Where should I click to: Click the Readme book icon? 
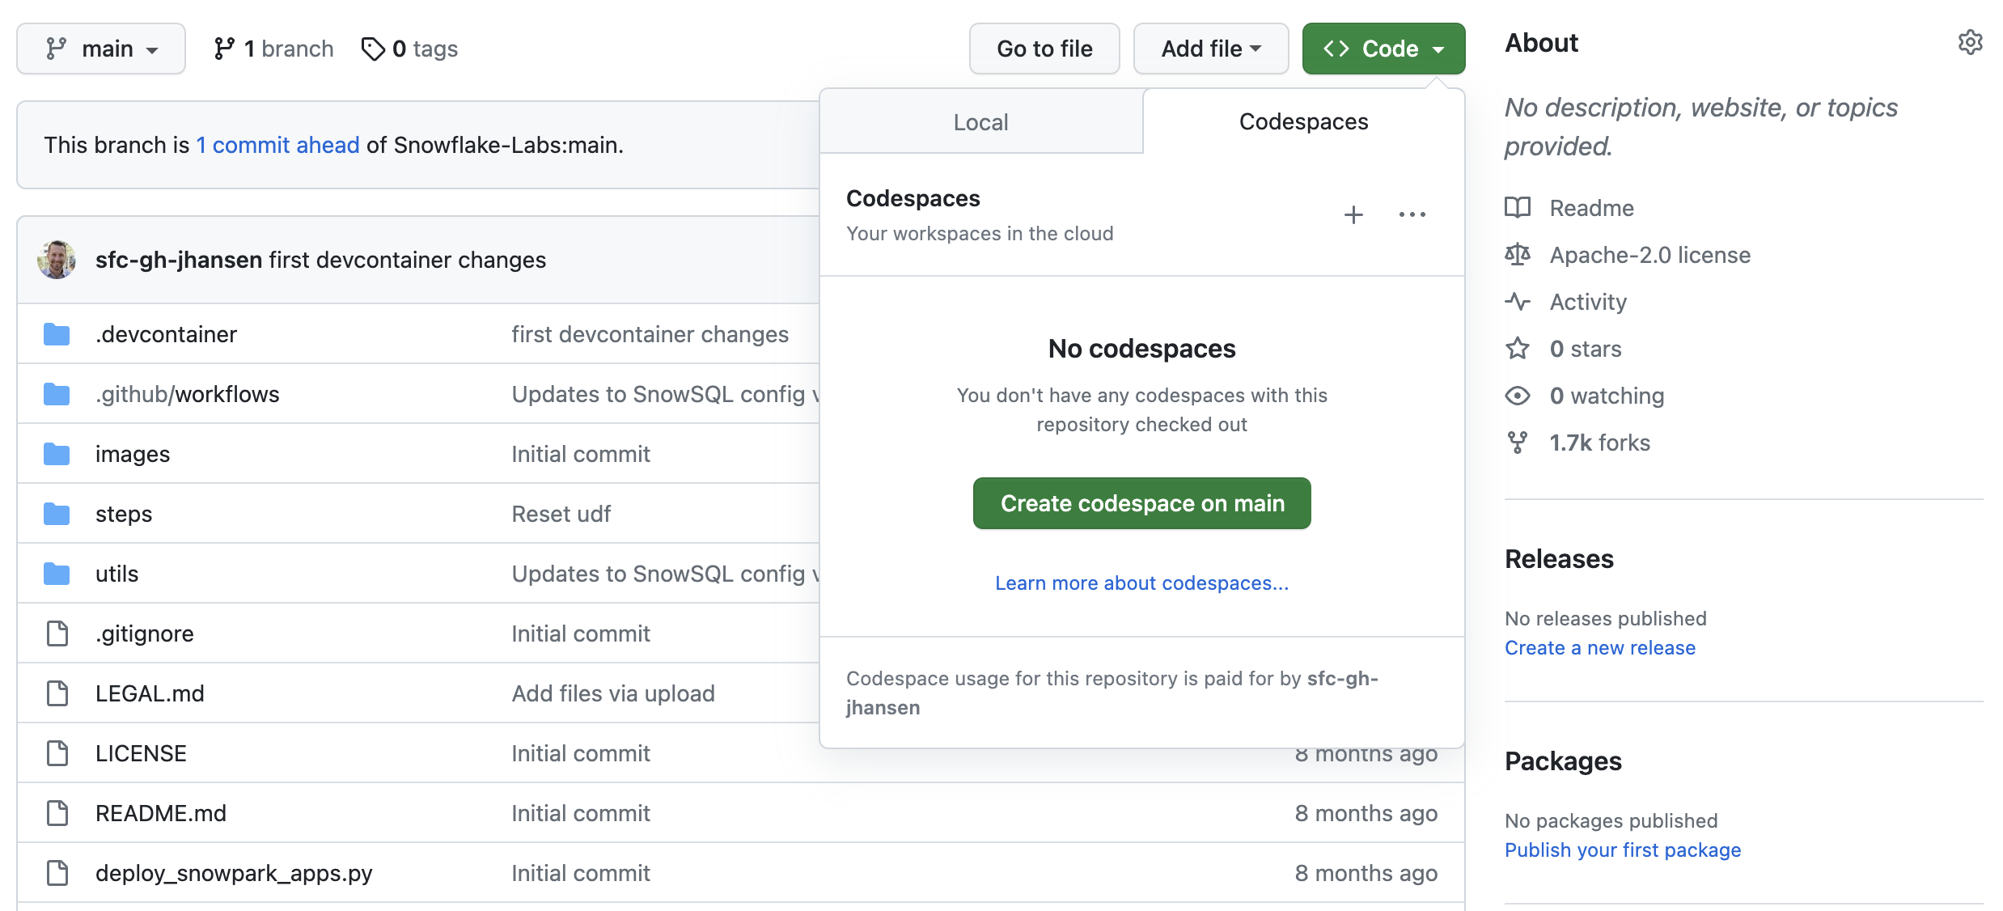pyautogui.click(x=1520, y=208)
